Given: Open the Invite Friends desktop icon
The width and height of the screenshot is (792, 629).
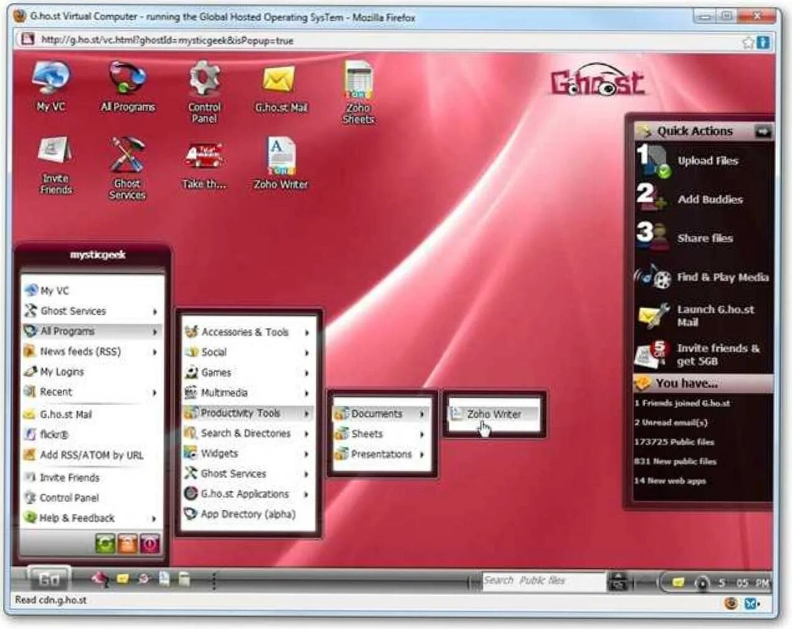Looking at the screenshot, I should (55, 166).
